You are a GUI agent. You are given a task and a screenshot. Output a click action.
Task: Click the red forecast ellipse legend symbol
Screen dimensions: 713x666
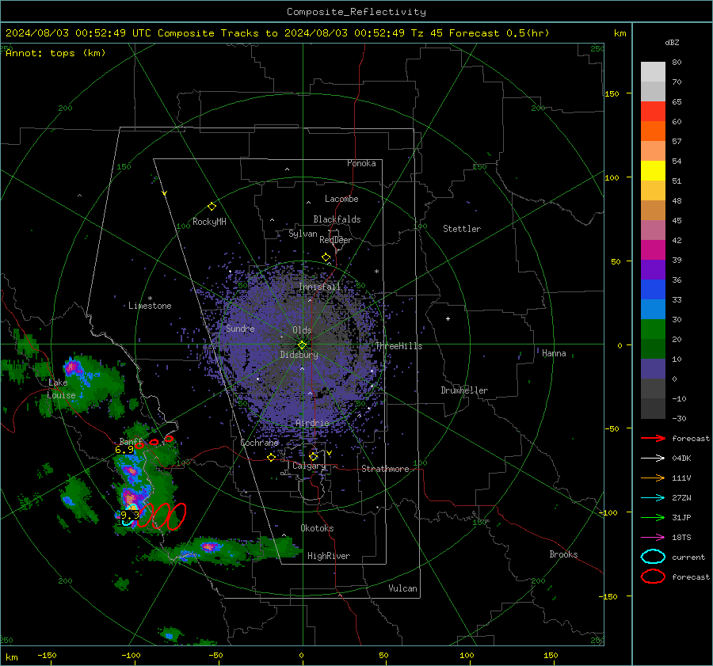653,577
